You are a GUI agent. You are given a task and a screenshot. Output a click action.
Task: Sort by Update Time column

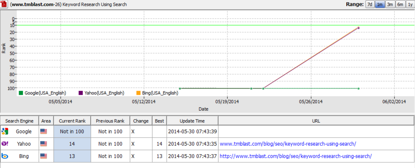click(192, 121)
